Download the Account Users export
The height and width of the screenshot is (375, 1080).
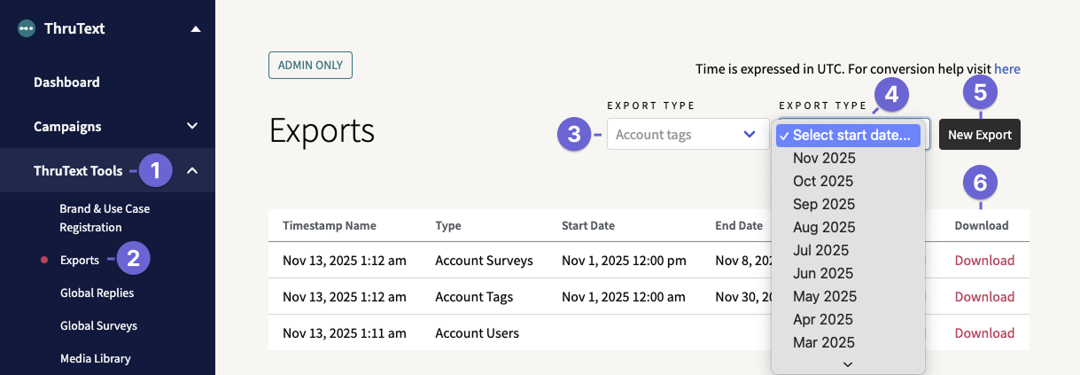pos(984,333)
